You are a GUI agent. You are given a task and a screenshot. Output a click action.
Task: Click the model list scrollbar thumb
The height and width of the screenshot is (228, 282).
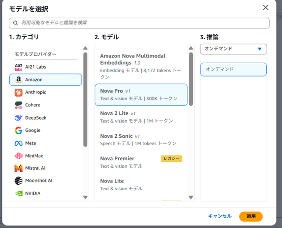point(191,79)
